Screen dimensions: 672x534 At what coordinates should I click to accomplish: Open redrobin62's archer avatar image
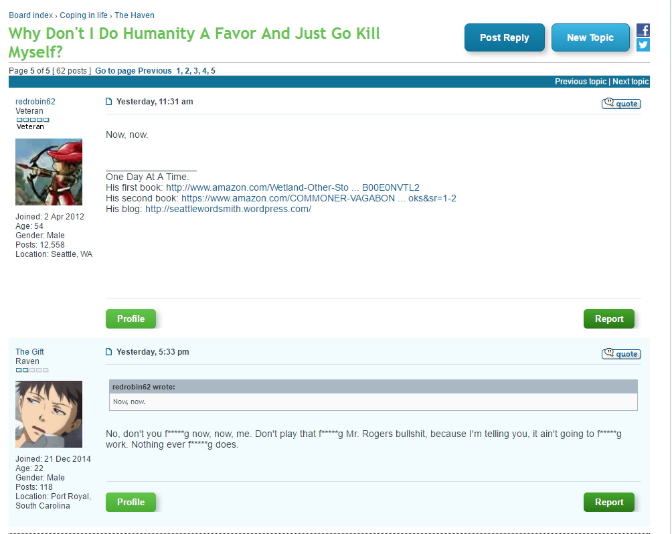(x=49, y=172)
